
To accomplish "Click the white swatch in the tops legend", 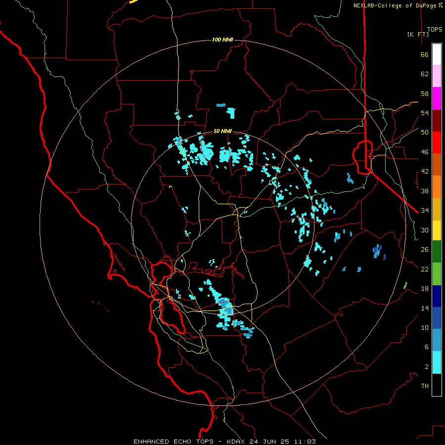I will 437,54.
